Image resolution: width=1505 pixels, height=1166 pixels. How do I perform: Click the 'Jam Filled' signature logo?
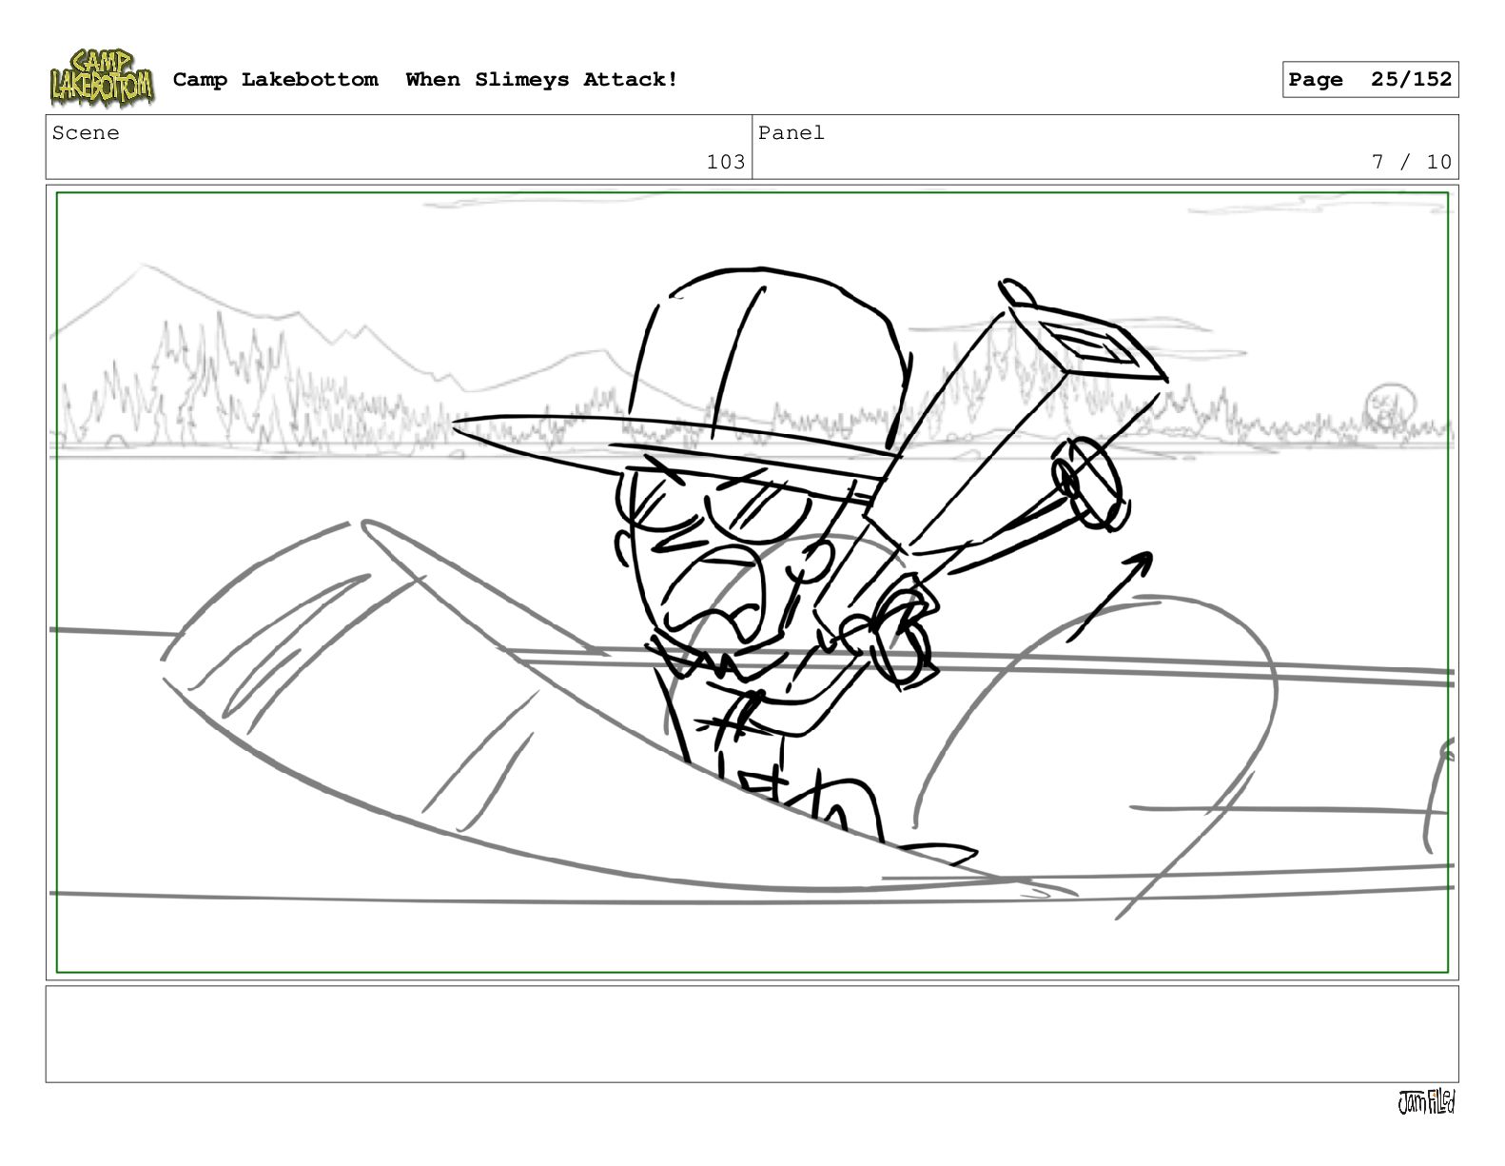click(1426, 1102)
